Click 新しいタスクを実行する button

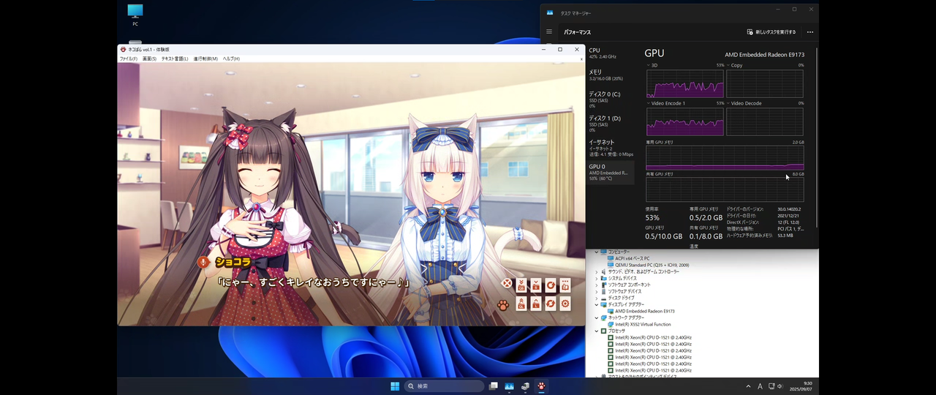[x=771, y=32]
